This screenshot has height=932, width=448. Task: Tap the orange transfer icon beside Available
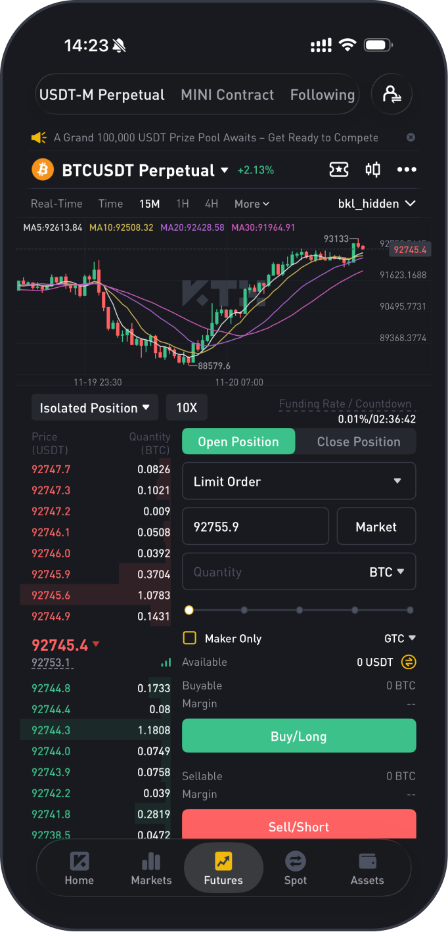(409, 662)
